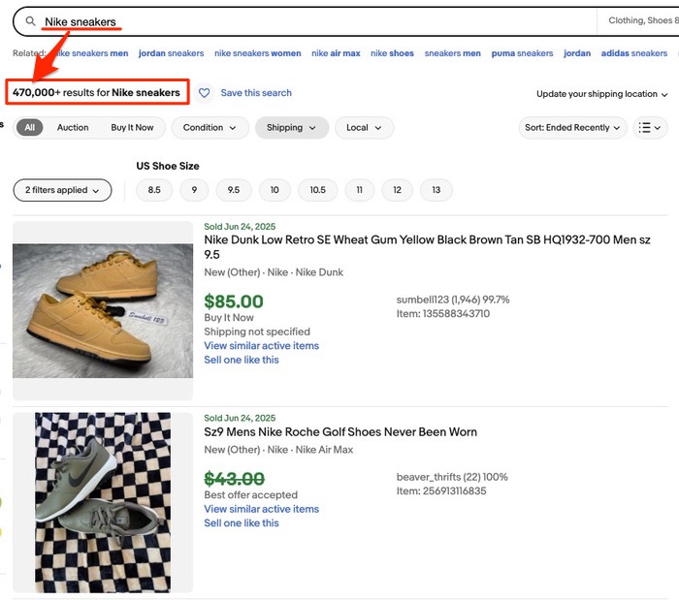679x600 pixels.
Task: Open Sort: Ended Recently dropdown
Action: (x=573, y=128)
